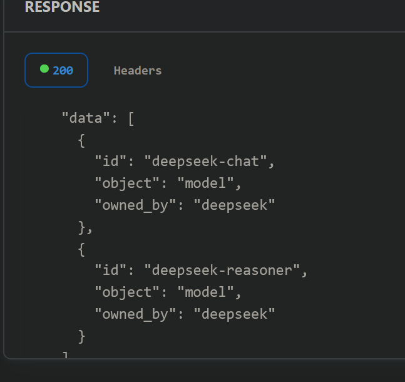Click the "owned_by" line under deepseek-reasoner
The width and height of the screenshot is (405, 382).
[x=185, y=314]
